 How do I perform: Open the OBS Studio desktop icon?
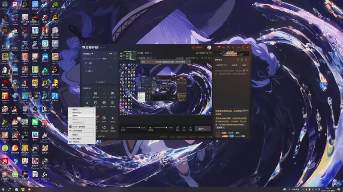pyautogui.click(x=35, y=110)
